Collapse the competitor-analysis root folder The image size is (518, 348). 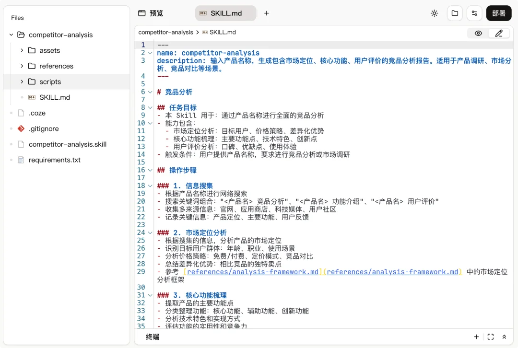pos(11,35)
